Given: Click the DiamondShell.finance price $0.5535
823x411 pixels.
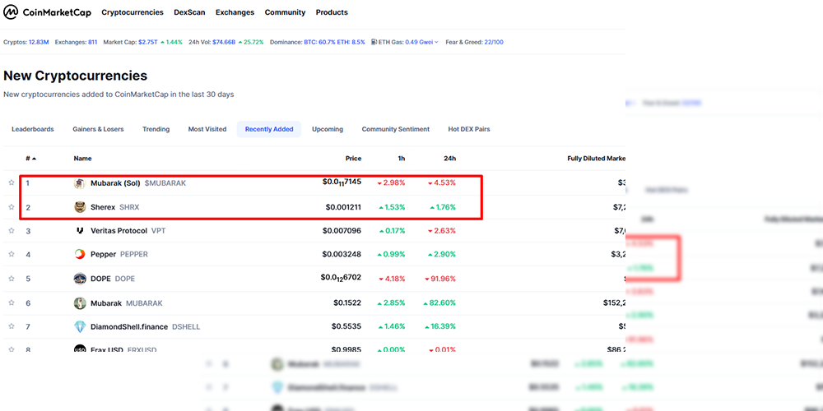Looking at the screenshot, I should (346, 326).
